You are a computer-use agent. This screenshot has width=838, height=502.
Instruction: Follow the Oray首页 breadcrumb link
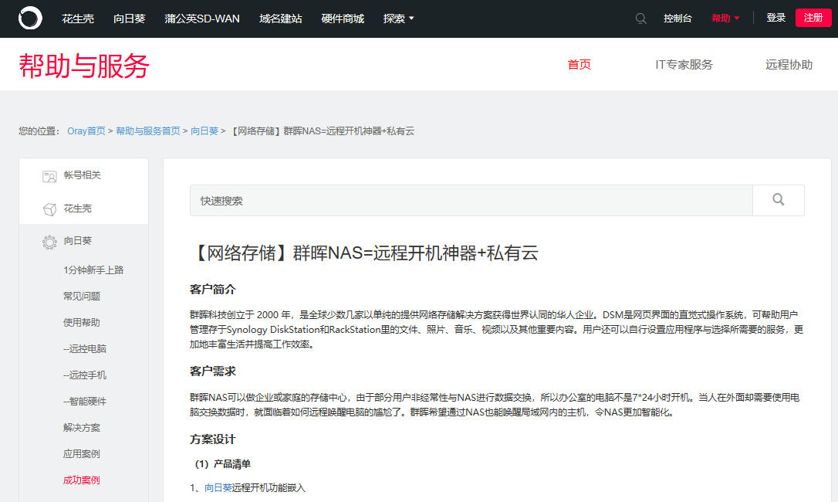pyautogui.click(x=86, y=131)
